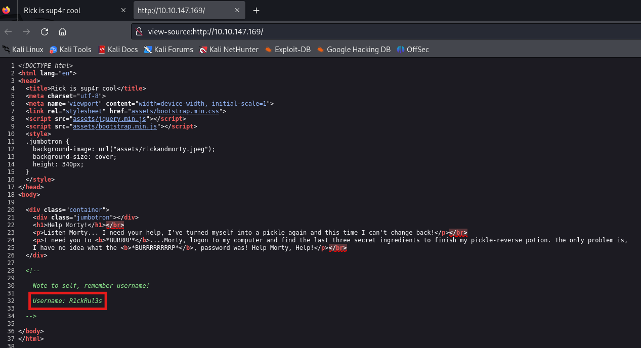Click the insecure connection lock icon
Screen dimensions: 641x348
[139, 32]
